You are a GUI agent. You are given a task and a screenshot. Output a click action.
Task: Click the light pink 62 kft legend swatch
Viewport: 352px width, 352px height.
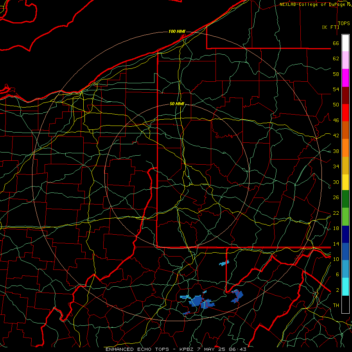coord(345,60)
